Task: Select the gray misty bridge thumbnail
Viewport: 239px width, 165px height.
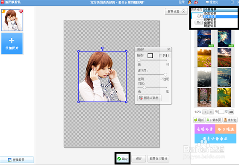Action: pos(204,78)
